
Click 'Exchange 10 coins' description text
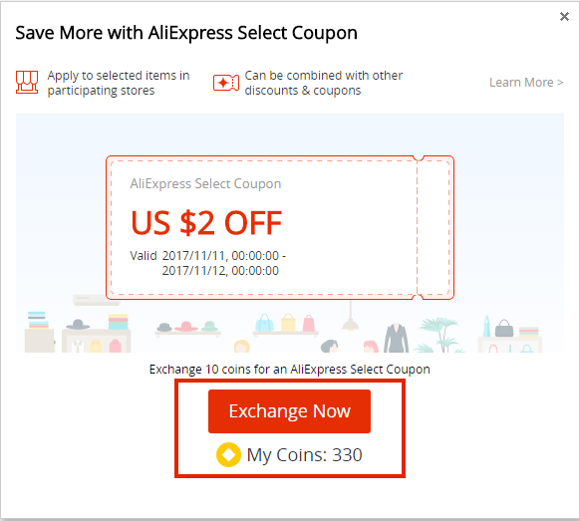coord(289,369)
